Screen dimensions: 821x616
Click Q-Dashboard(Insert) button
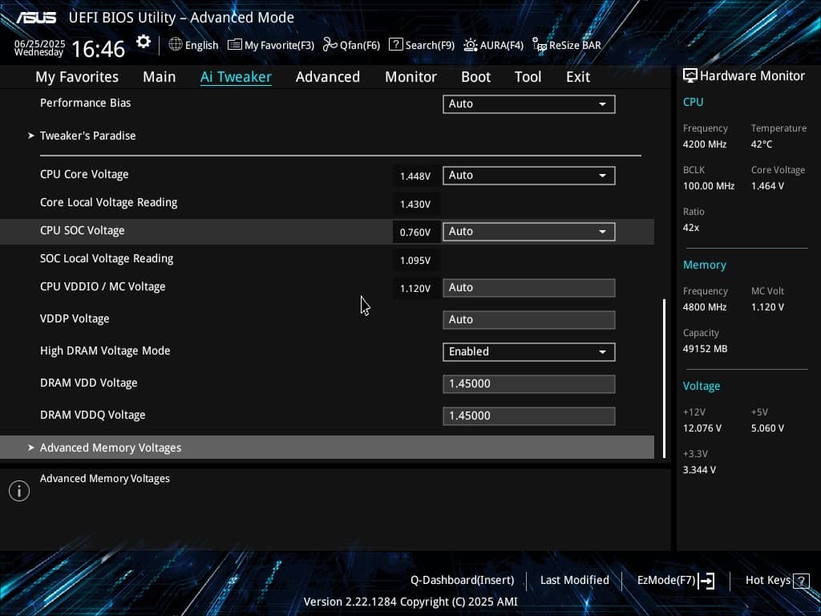(x=463, y=581)
